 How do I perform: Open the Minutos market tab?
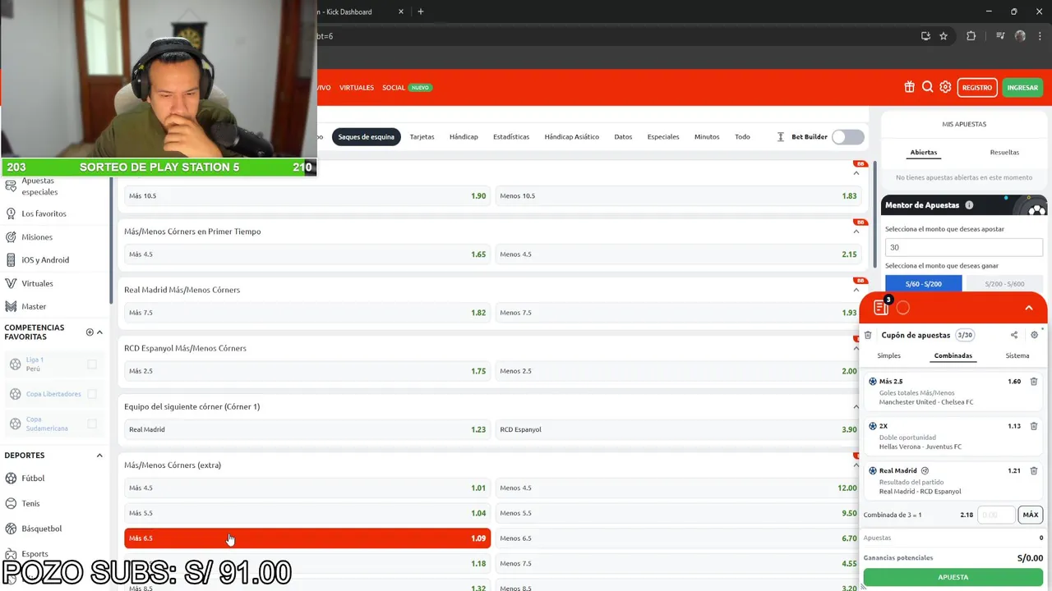click(x=707, y=137)
